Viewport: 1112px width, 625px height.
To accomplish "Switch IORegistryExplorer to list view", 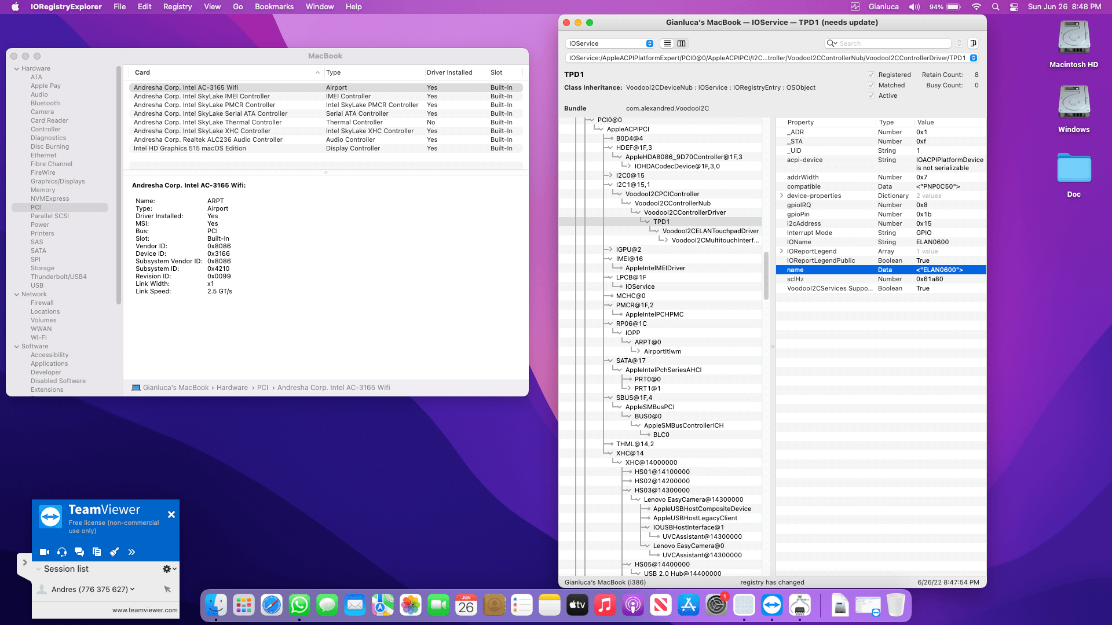I will (x=668, y=43).
